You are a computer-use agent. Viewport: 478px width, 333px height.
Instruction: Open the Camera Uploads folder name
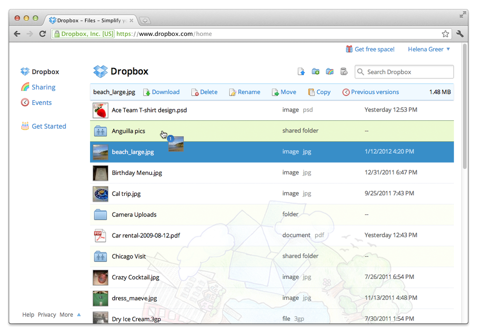[x=134, y=215]
